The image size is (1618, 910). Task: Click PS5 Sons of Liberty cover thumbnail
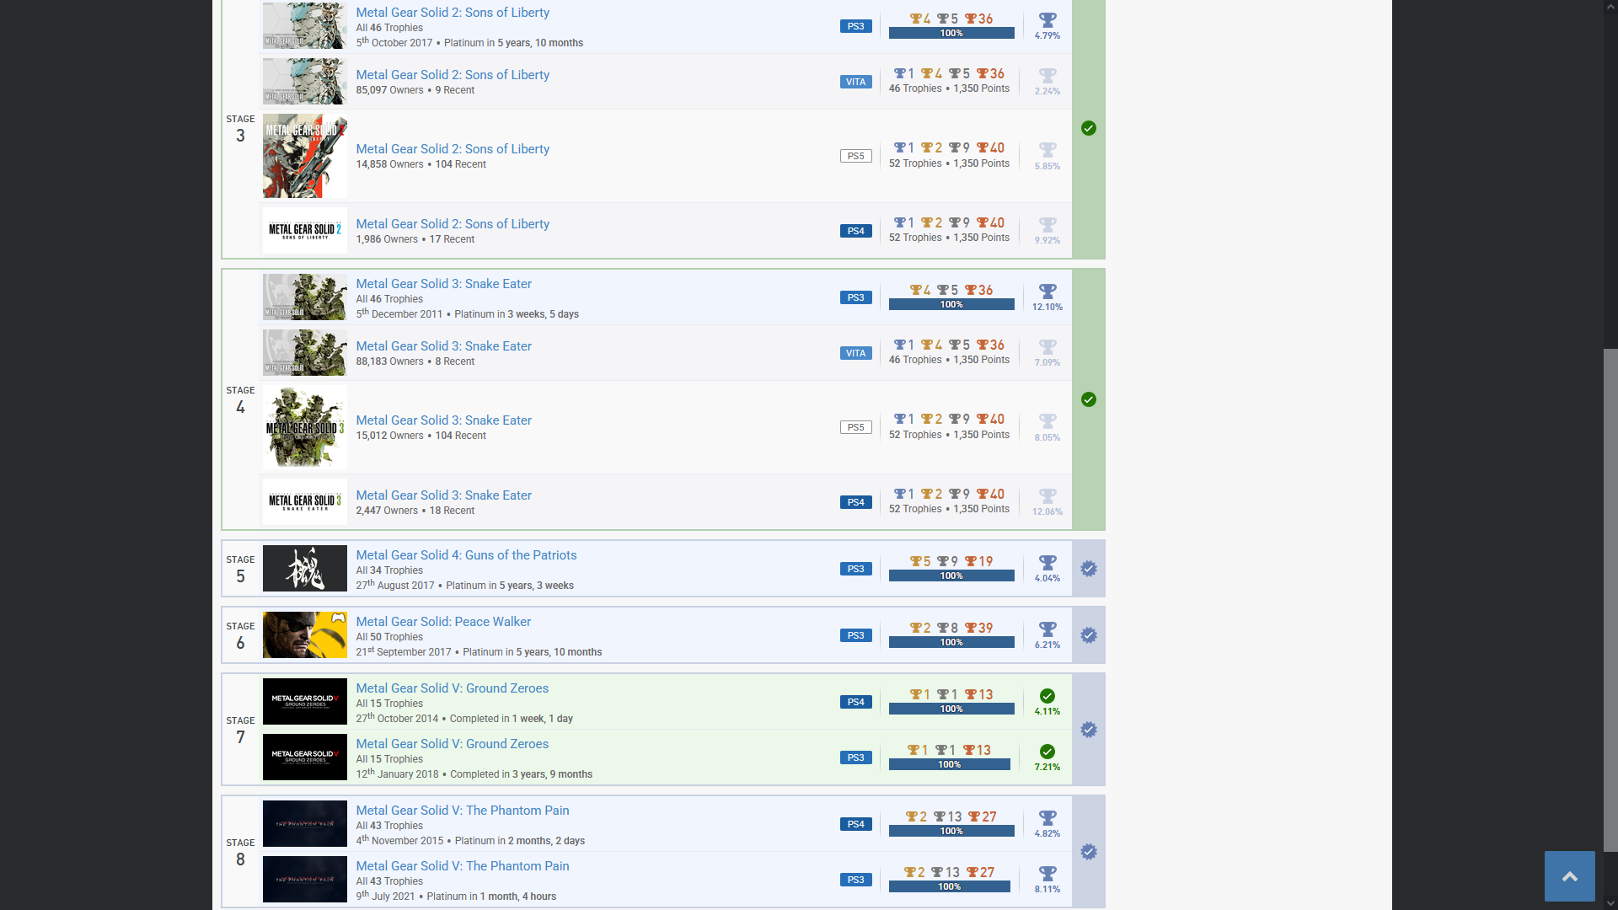point(304,156)
